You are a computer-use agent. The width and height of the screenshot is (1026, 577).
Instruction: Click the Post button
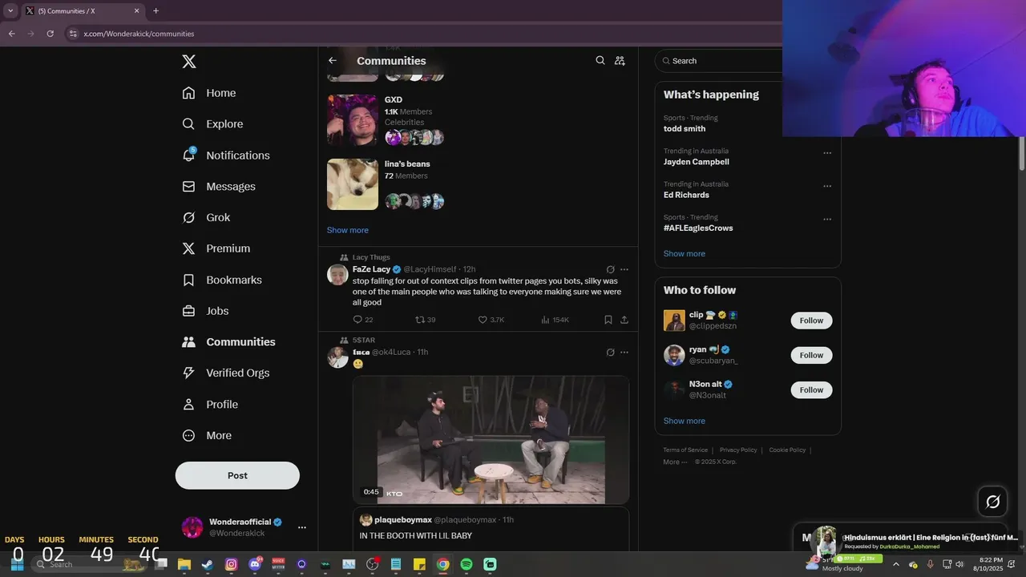pyautogui.click(x=237, y=475)
